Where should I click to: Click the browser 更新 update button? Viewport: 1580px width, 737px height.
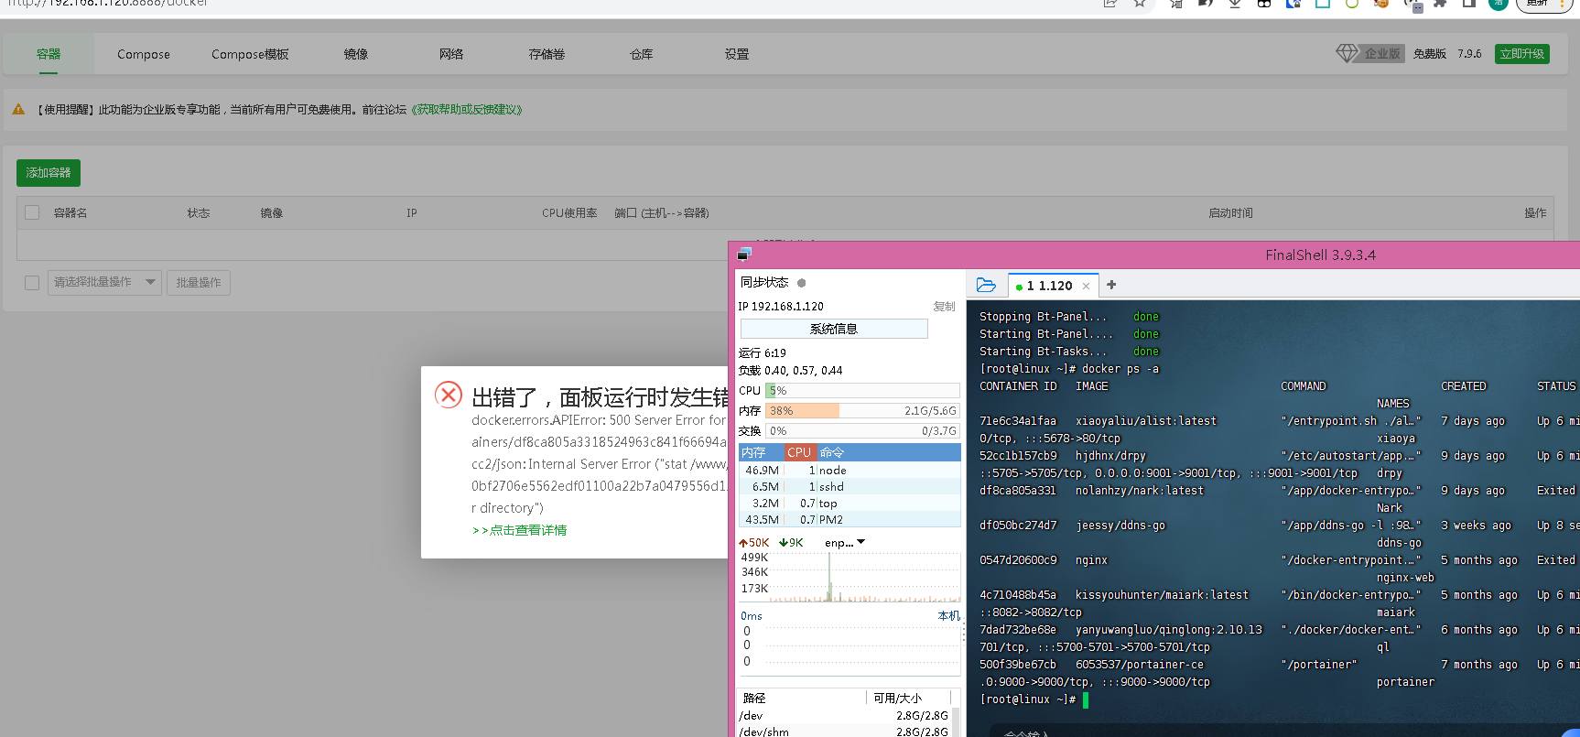pyautogui.click(x=1543, y=4)
